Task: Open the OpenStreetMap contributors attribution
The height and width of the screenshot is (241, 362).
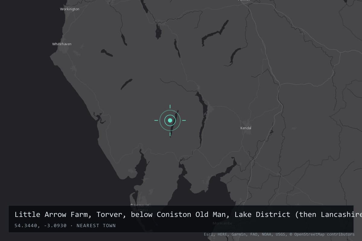Action: point(322,234)
